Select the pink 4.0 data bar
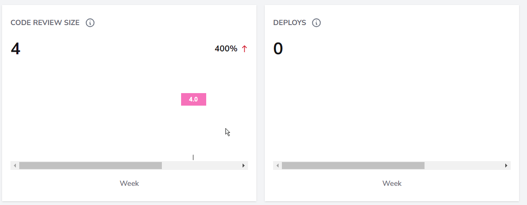 pos(194,99)
